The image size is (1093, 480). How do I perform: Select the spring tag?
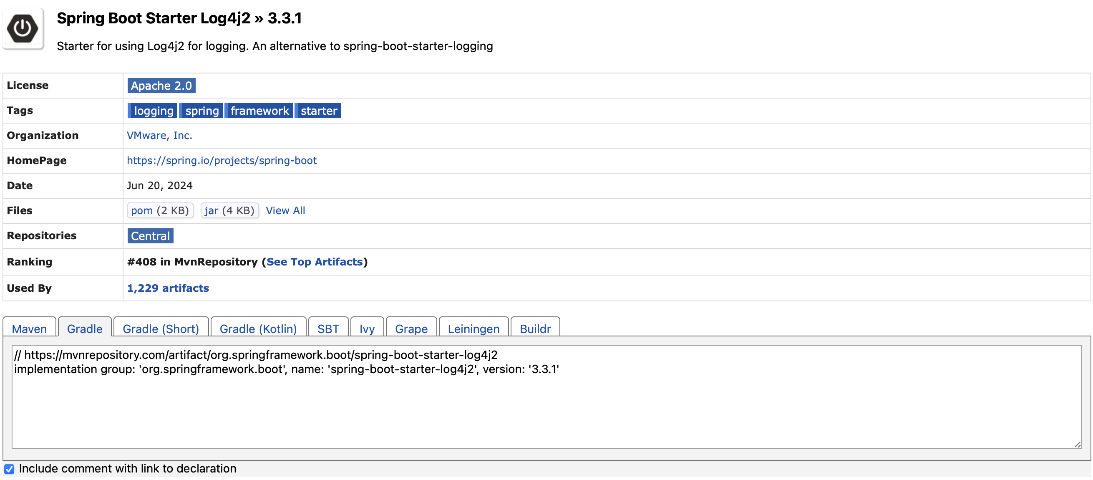point(201,111)
